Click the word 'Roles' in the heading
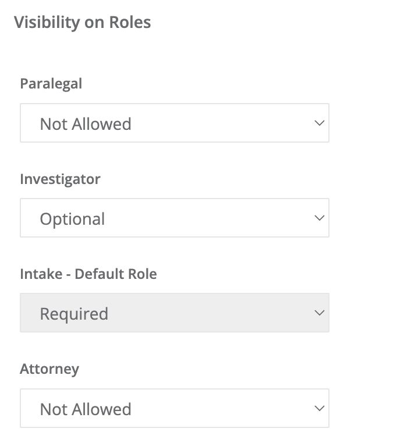 (130, 22)
